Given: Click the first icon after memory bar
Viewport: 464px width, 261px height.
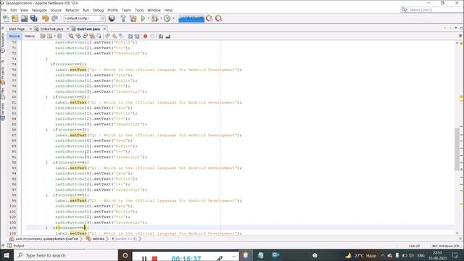Looking at the screenshot, I should pyautogui.click(x=210, y=18).
